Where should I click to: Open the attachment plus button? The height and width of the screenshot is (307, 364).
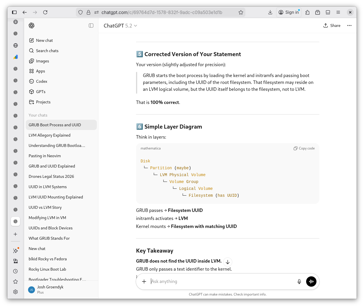(x=144, y=282)
